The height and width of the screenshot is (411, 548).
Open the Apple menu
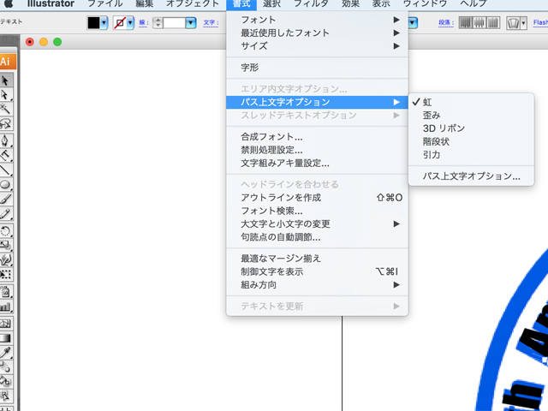9,3
